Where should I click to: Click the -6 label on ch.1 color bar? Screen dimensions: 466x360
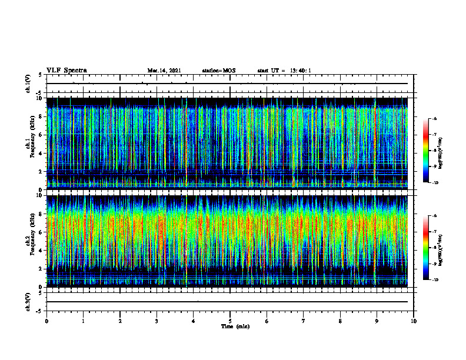pyautogui.click(x=434, y=119)
